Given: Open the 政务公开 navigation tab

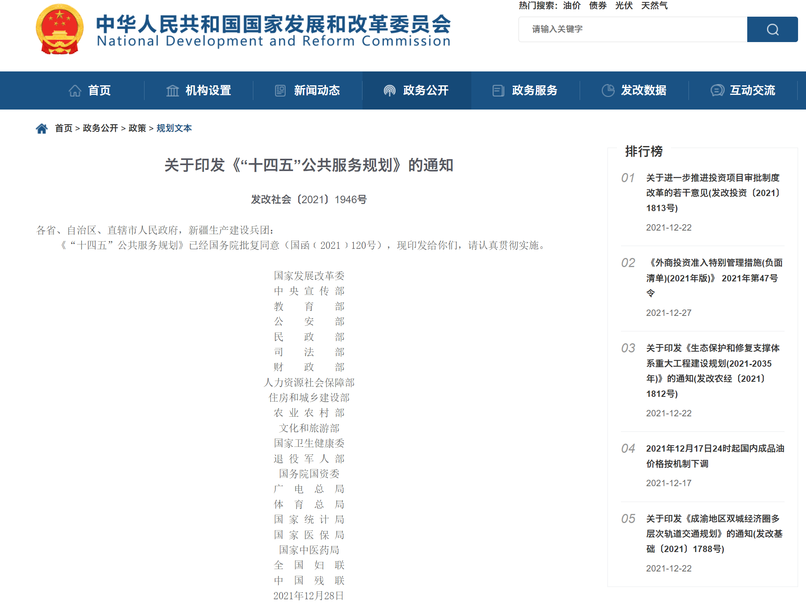Looking at the screenshot, I should coord(416,90).
